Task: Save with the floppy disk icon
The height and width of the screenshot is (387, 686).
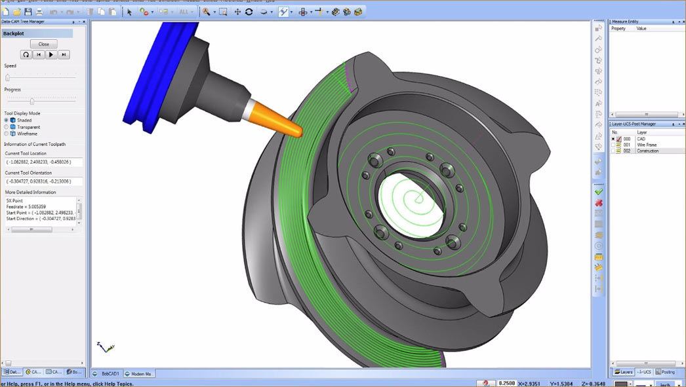Action: pos(28,12)
